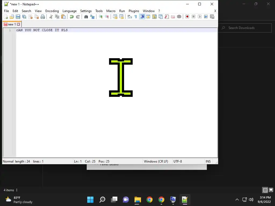Paste clipboard using the toolbar Paste icon

[63, 17]
